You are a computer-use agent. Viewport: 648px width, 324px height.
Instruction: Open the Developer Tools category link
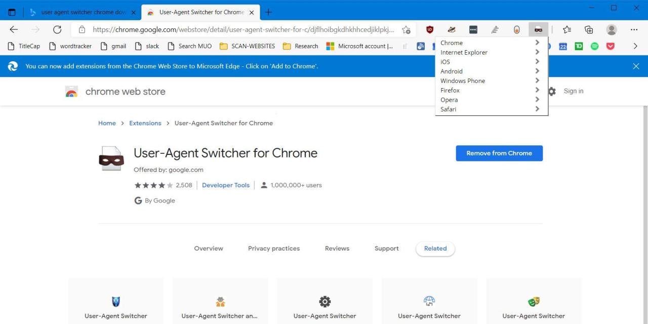pos(226,185)
